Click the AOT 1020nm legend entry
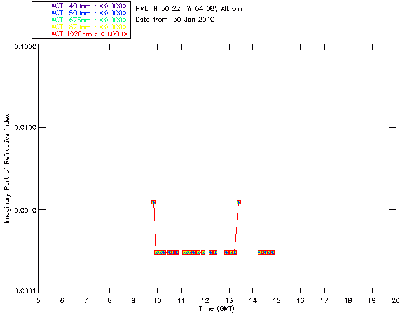The width and height of the screenshot is (407, 325). tap(81, 34)
